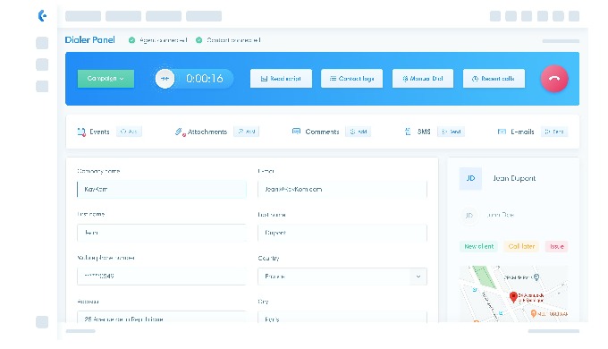Add a comment with Comments Add
The height and width of the screenshot is (349, 608).
(359, 132)
